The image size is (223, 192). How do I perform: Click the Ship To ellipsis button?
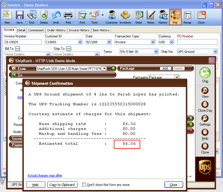(x=69, y=49)
